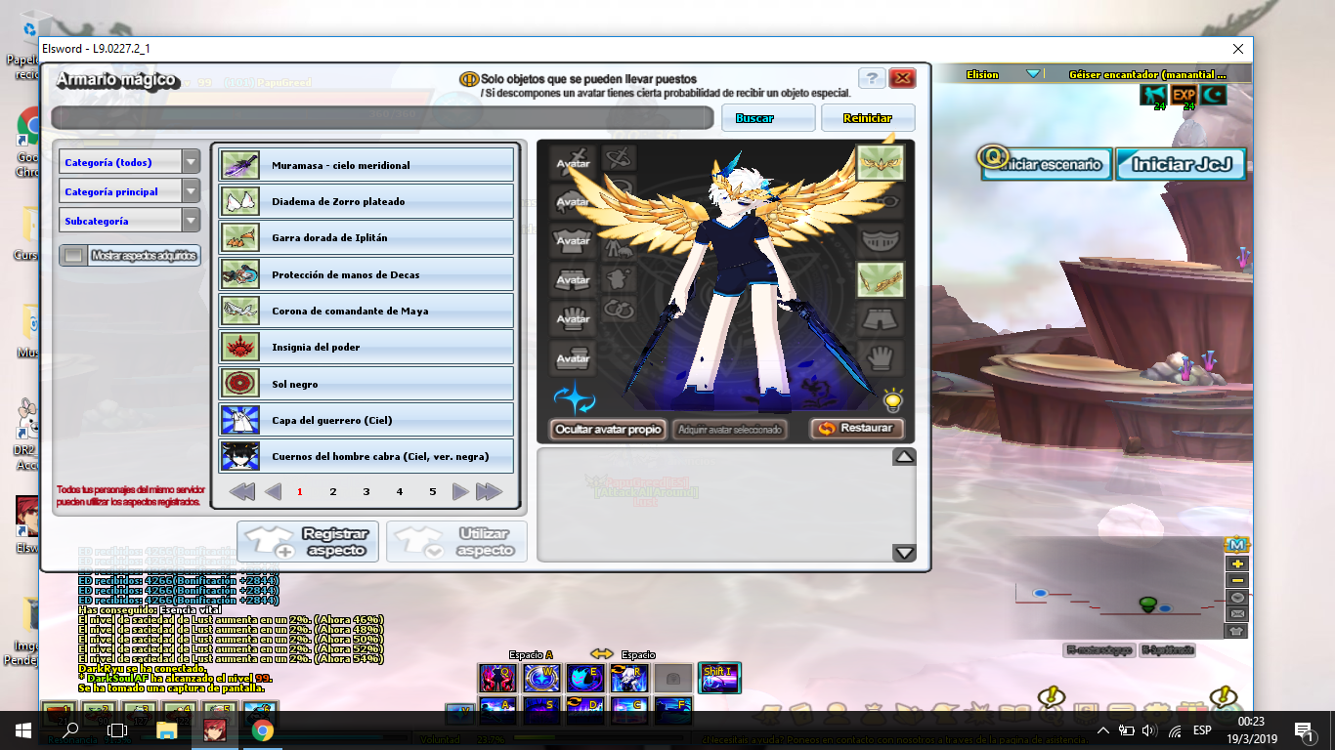
Task: Expand the Categoría principal dropdown
Action: pyautogui.click(x=129, y=192)
